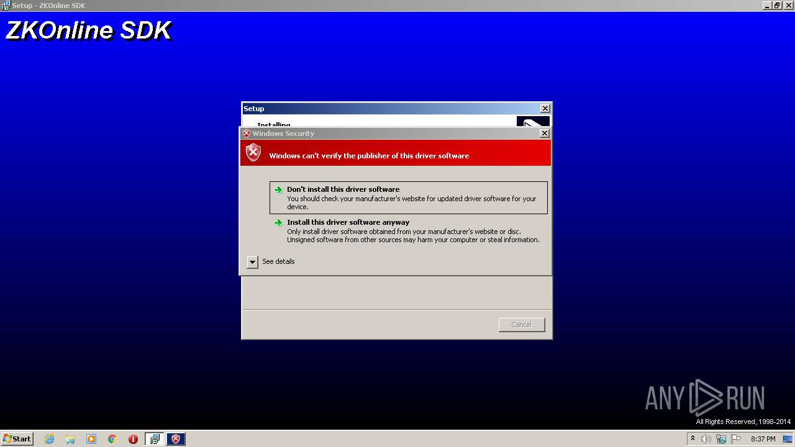This screenshot has height=447, width=795.
Task: Click installer icon in outer window title bar
Action: (6, 6)
